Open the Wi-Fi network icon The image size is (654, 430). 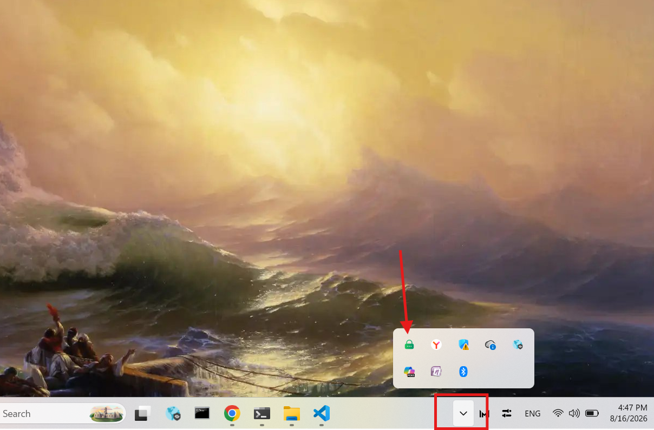(x=558, y=414)
